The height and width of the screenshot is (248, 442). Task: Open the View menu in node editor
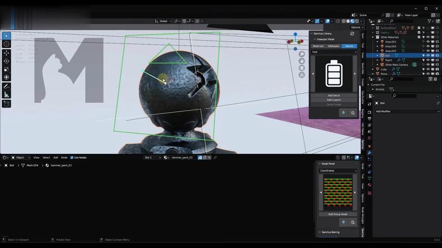click(36, 157)
